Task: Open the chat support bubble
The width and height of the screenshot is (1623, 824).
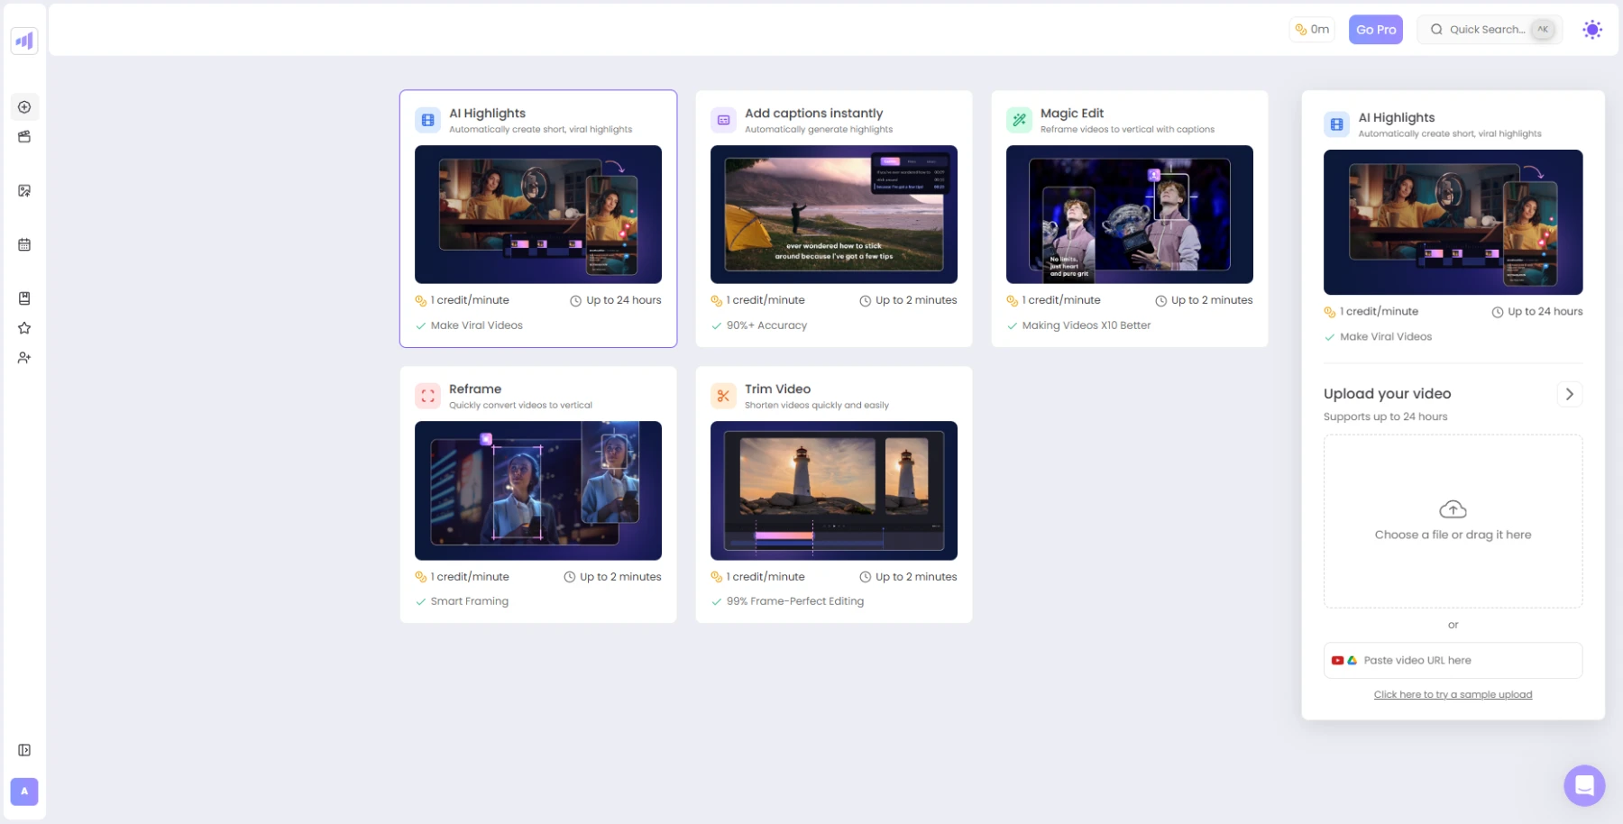Action: (x=1584, y=785)
